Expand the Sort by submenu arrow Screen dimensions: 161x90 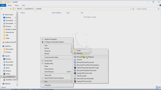(71, 48)
